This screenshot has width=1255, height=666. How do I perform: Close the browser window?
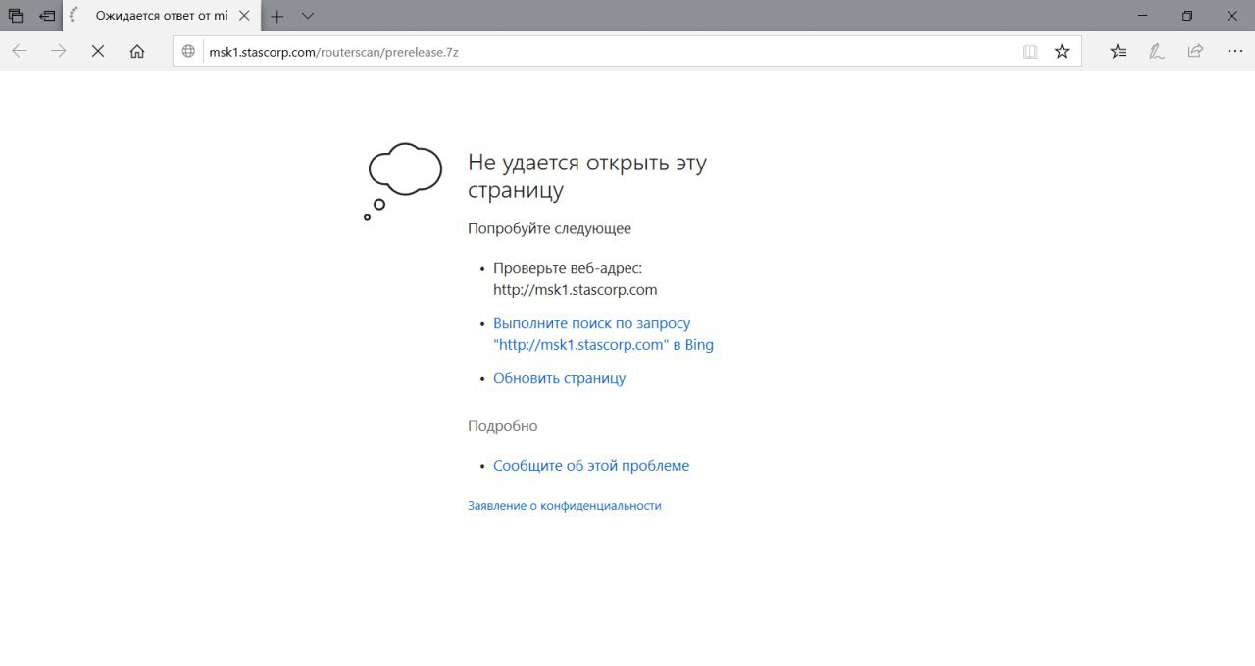pyautogui.click(x=1232, y=16)
